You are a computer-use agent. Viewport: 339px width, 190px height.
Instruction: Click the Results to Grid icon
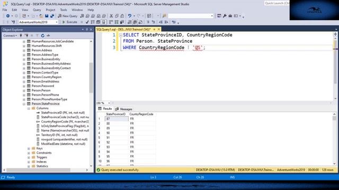click(135, 22)
